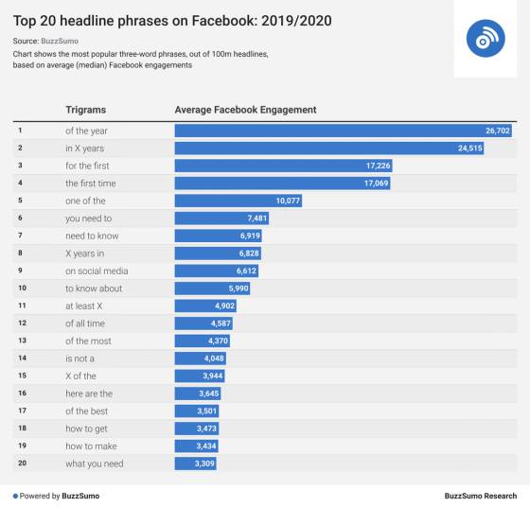The image size is (530, 507).
Task: Click the 24,515 bar for 'in X years'
Action: coord(329,149)
